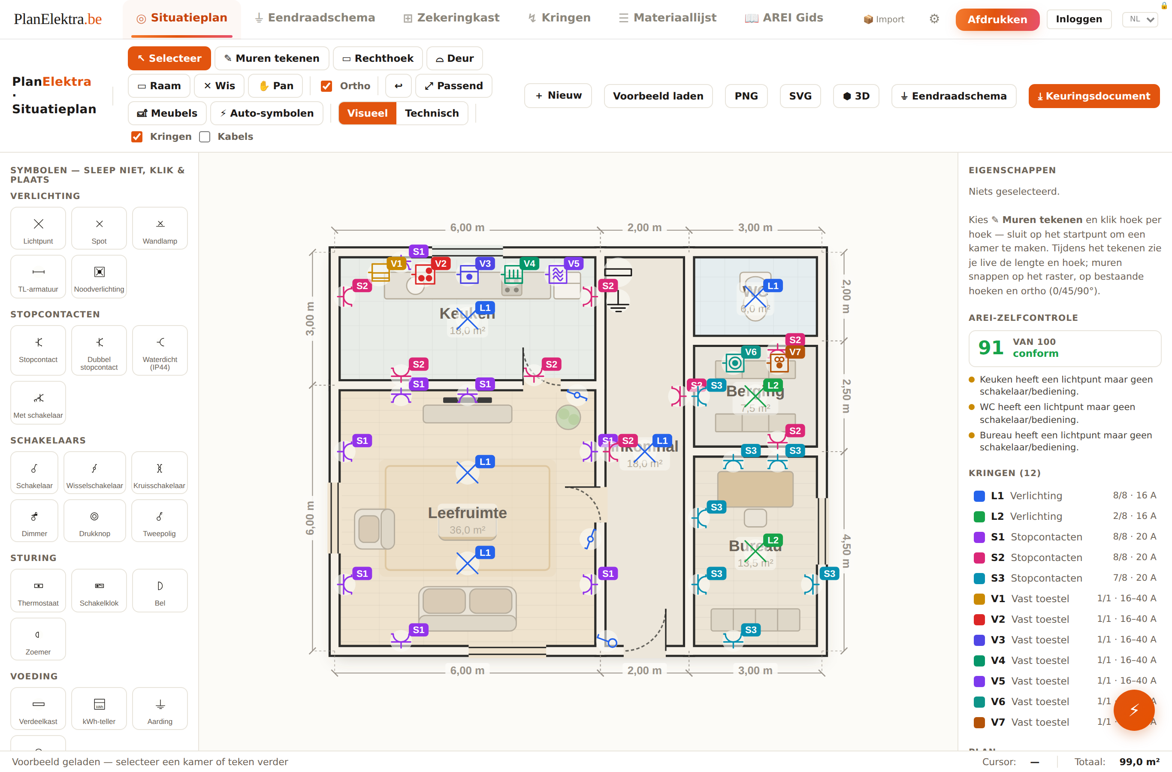Open the Eendraadschema tab

315,18
